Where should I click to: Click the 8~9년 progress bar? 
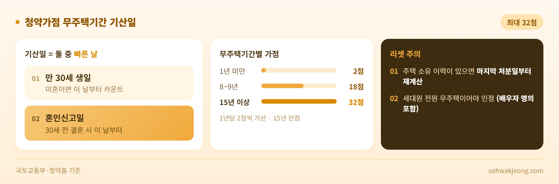299,86
